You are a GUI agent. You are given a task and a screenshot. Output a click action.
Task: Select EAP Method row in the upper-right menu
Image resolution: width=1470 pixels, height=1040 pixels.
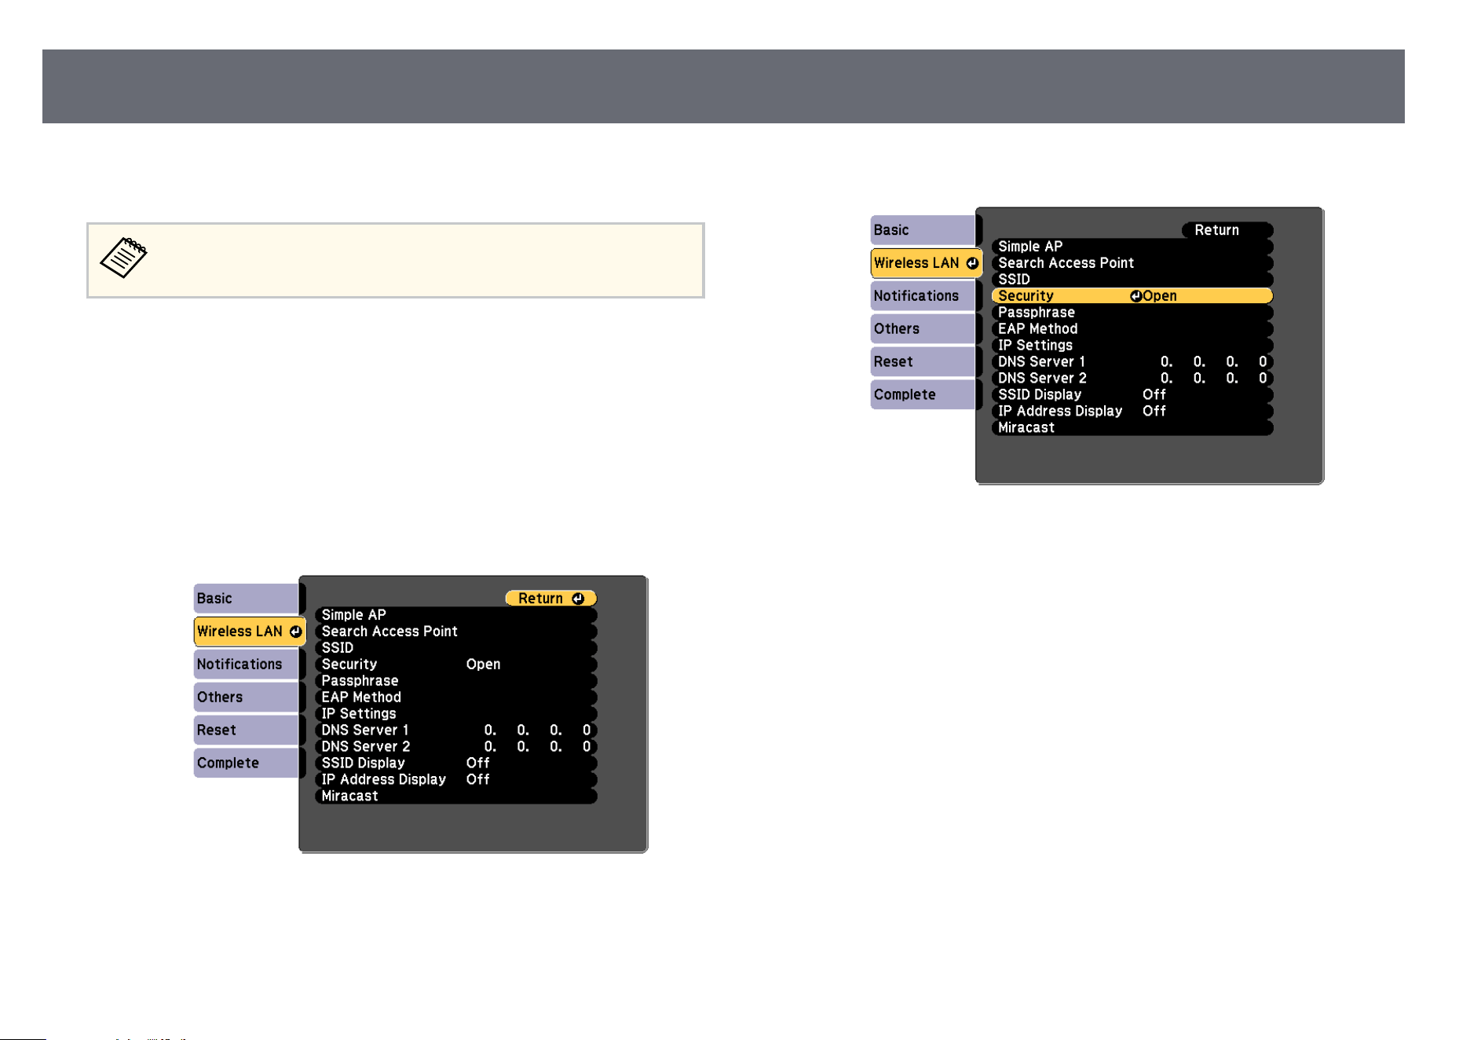[1132, 329]
